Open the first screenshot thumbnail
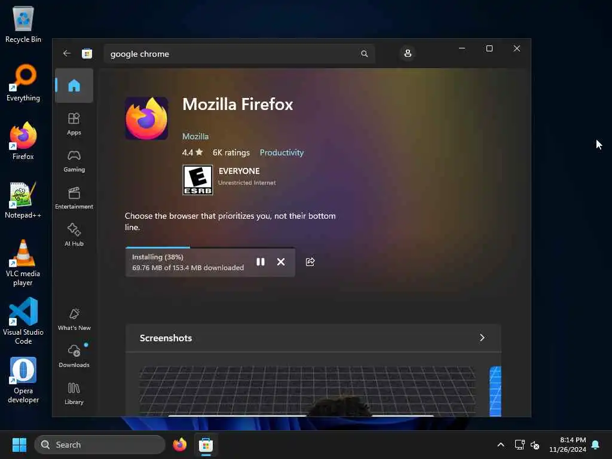This screenshot has height=459, width=612. coord(308,391)
